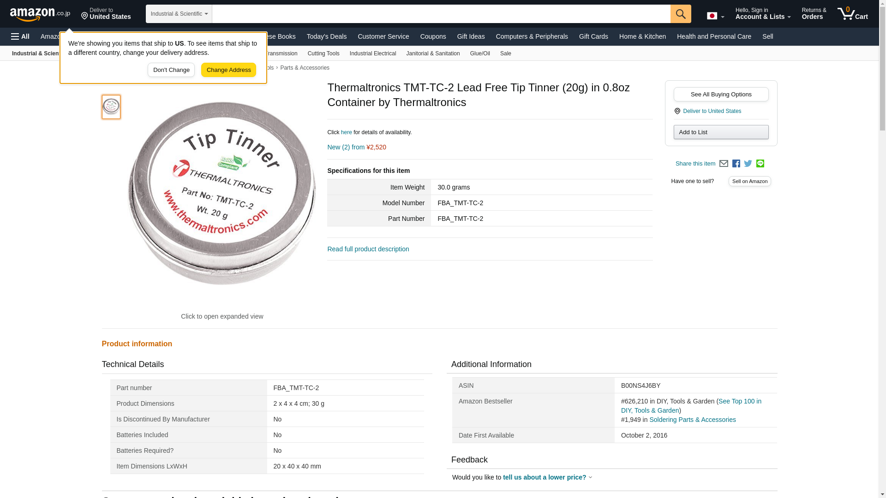Open Today's Deals in the navigation bar
Screen dimensions: 886x498
click(326, 36)
